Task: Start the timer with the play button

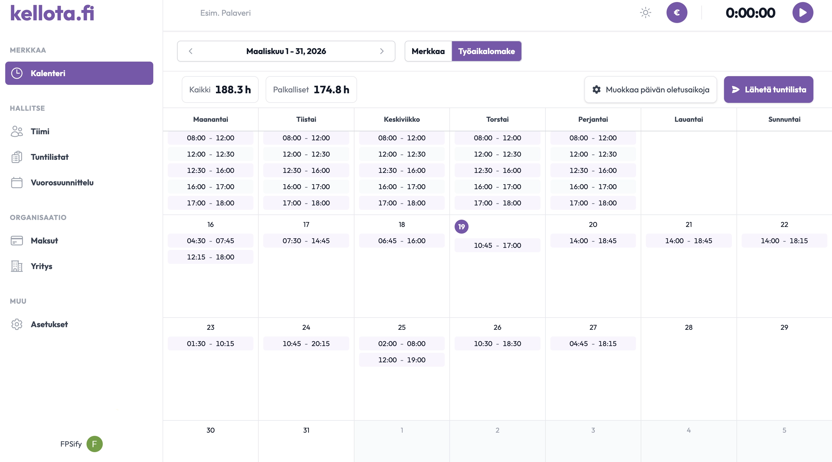Action: pyautogui.click(x=803, y=12)
